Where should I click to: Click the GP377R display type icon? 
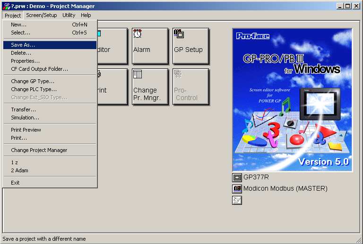[x=237, y=177]
